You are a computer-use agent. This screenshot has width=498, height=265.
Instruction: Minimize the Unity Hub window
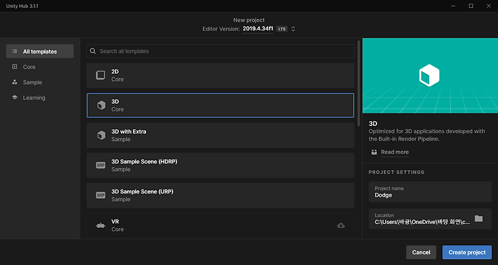[454, 6]
